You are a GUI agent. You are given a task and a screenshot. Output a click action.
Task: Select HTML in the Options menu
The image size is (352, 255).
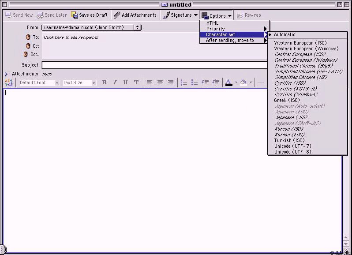point(212,23)
